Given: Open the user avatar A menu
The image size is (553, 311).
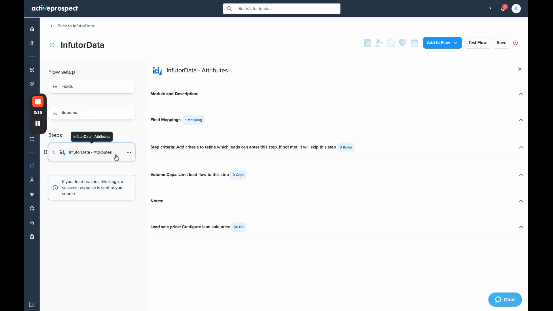Looking at the screenshot, I should (x=516, y=9).
